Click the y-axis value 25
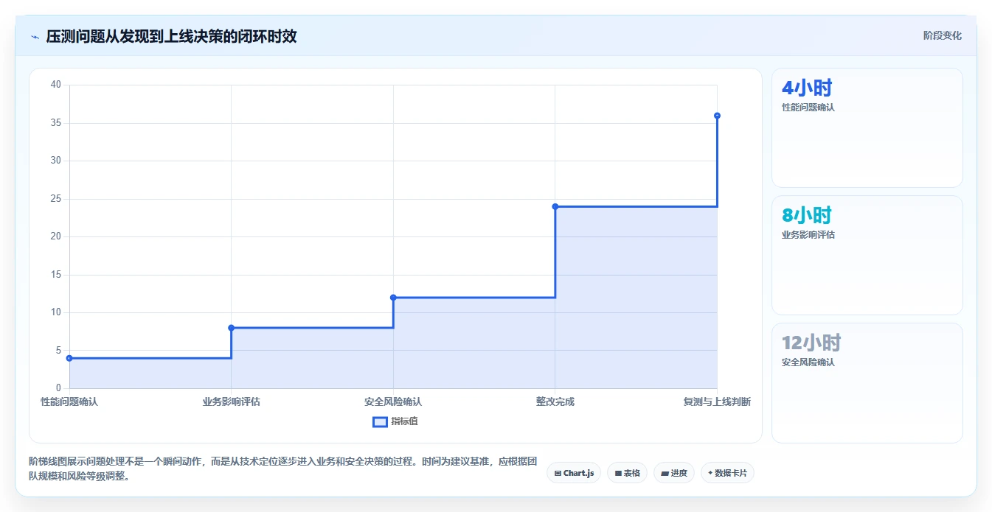This screenshot has height=512, width=992. (56, 199)
